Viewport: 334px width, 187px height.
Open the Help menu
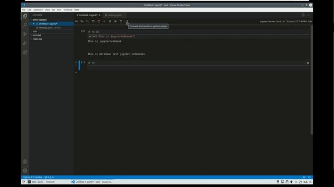click(x=77, y=10)
